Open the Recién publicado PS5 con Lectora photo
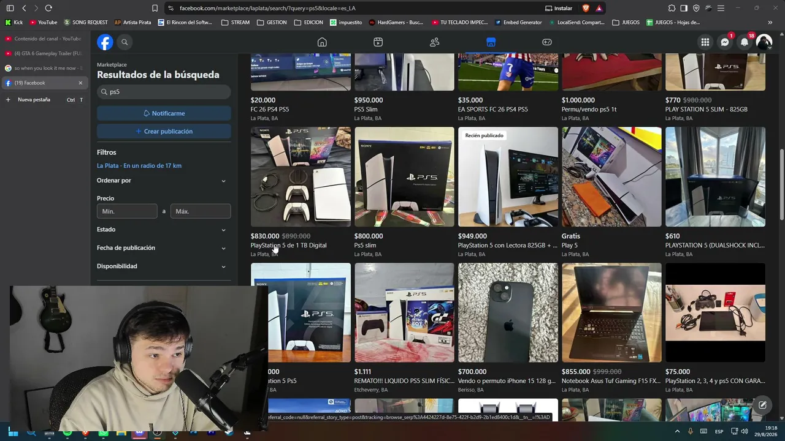The image size is (785, 441). point(508,177)
